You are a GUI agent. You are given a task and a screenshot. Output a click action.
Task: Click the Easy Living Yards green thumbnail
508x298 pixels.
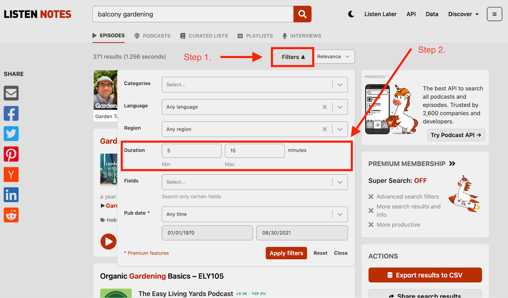116,293
